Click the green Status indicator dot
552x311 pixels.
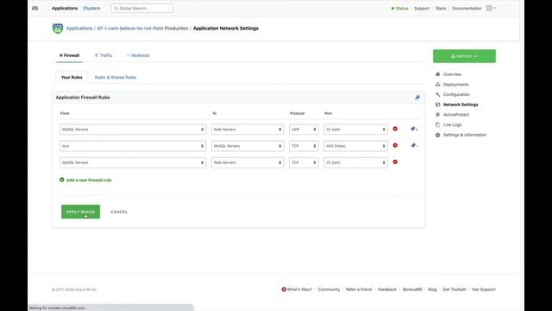pos(392,8)
